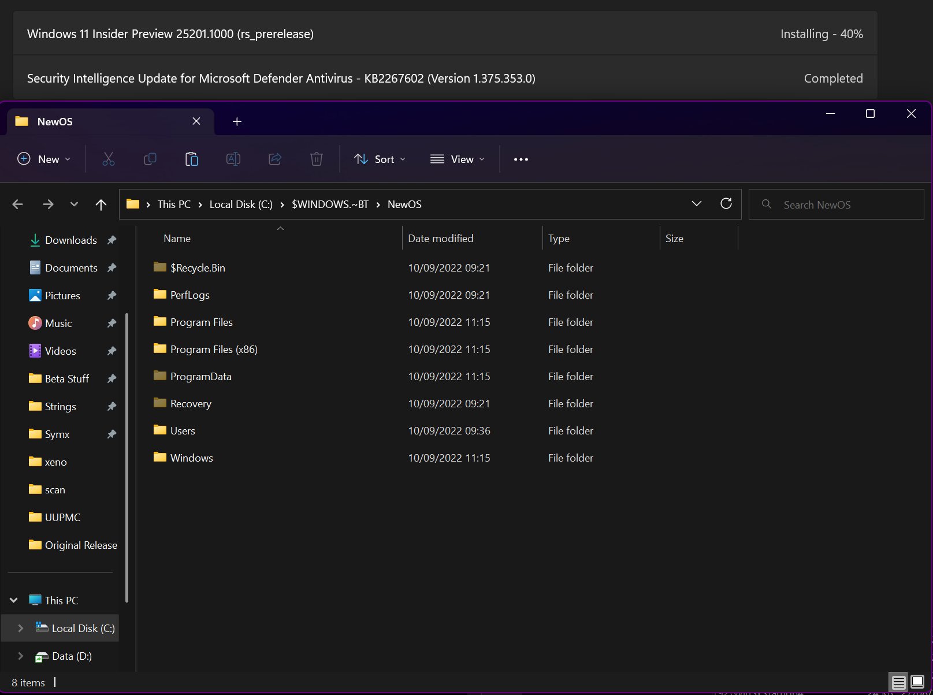Click the Share icon in toolbar

[275, 159]
